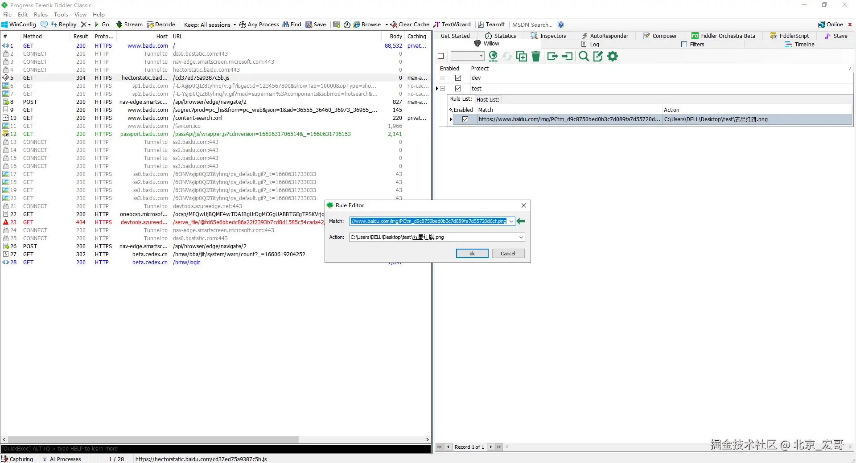Open the Willow toolbar combo box
The image size is (856, 463).
click(467, 56)
